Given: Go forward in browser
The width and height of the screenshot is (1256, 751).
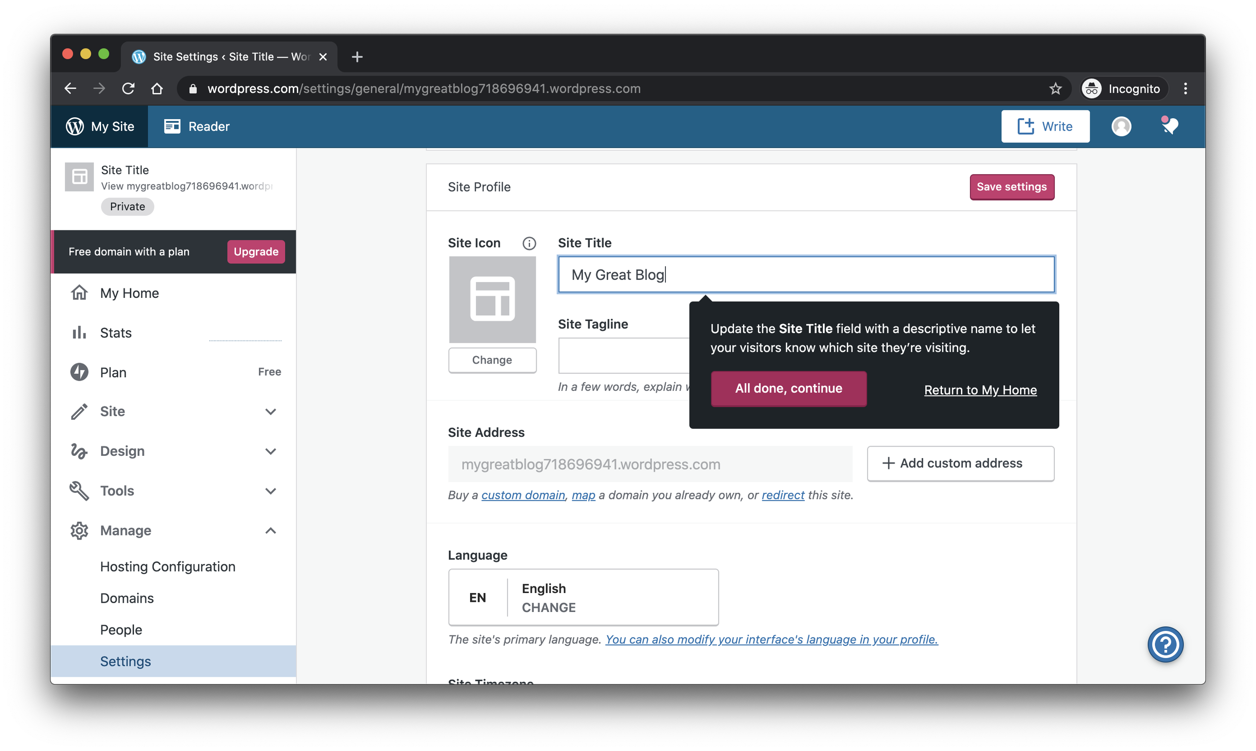Looking at the screenshot, I should pos(99,89).
